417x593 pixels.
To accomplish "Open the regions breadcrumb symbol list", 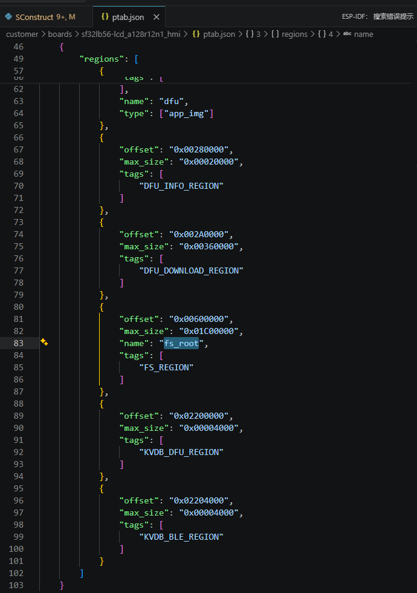I will 294,34.
